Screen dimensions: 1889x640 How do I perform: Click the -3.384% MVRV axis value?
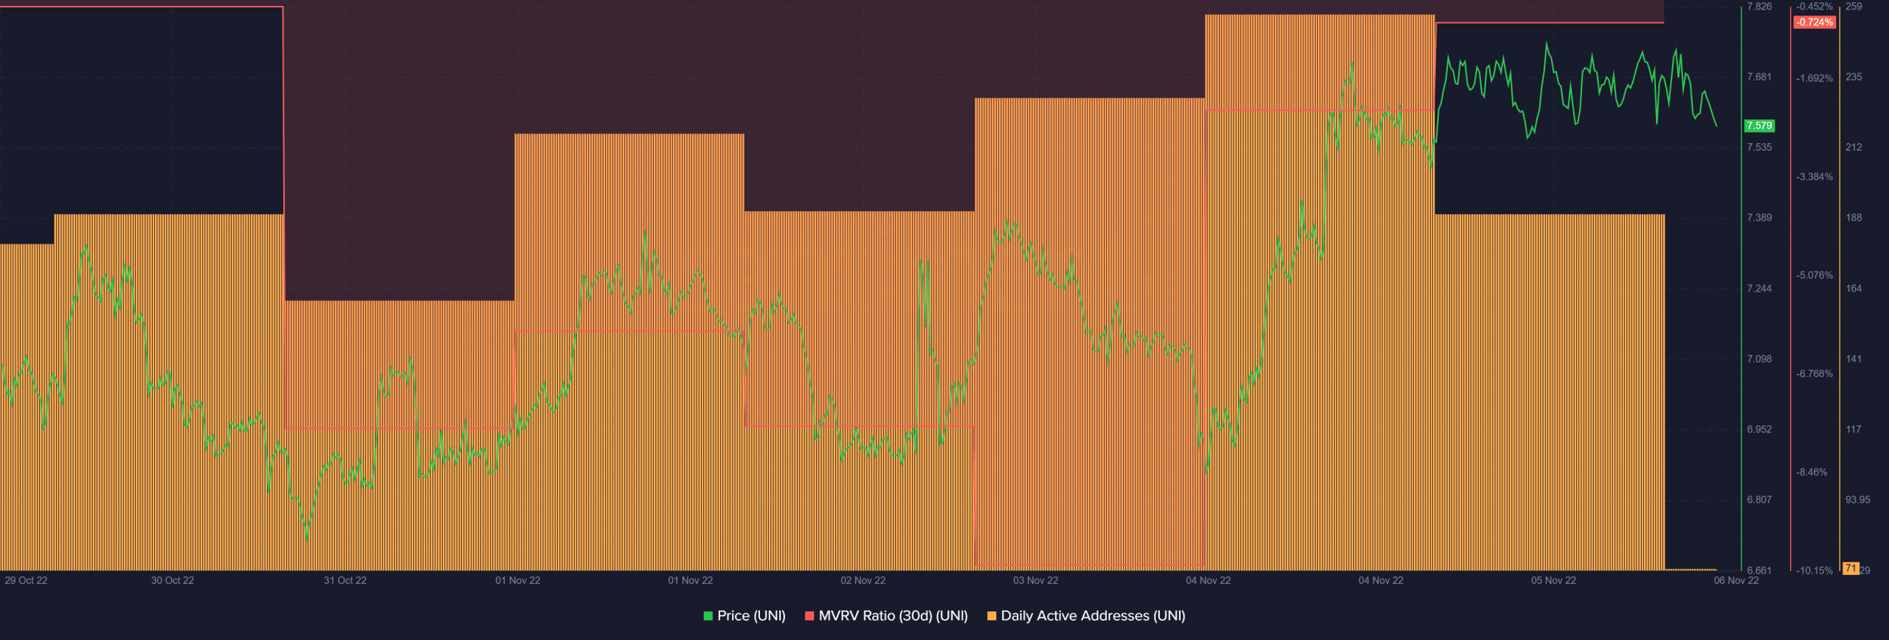(1814, 176)
